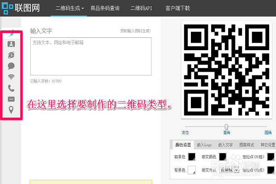Open the 定位点(内点) color swatch
This screenshot has height=184, width=276.
(x=271, y=170)
